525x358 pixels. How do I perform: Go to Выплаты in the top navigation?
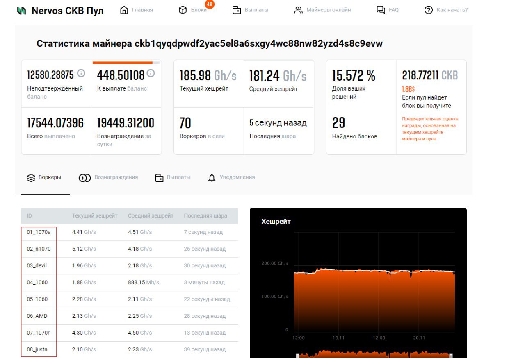(x=256, y=10)
